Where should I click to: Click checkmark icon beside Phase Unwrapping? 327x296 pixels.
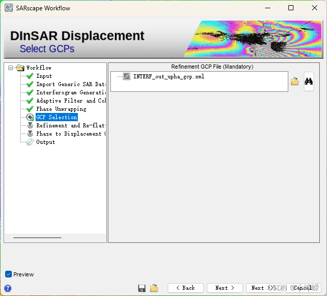[x=30, y=109]
